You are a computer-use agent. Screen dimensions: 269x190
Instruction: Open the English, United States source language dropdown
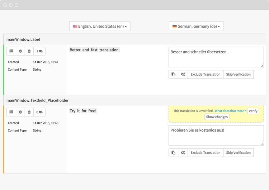point(100,27)
